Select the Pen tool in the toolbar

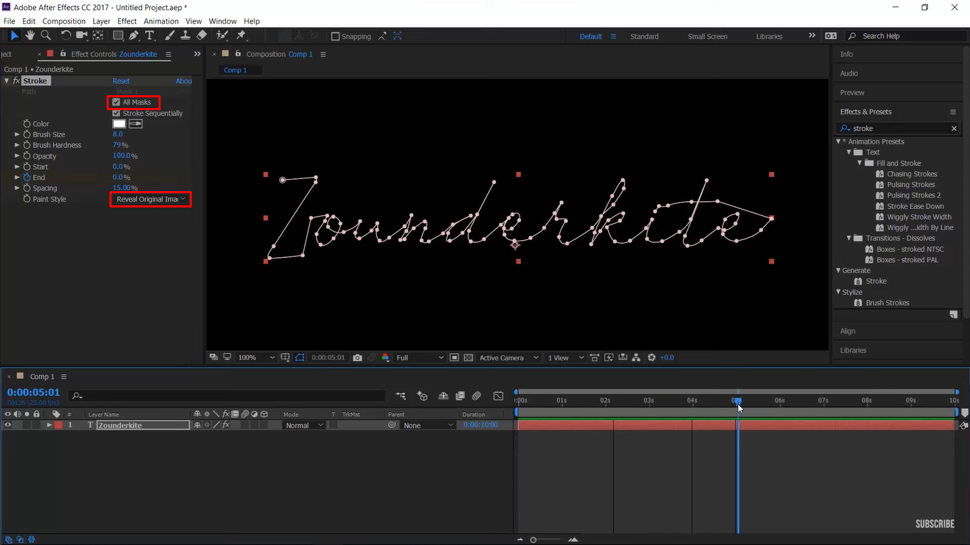tap(134, 36)
